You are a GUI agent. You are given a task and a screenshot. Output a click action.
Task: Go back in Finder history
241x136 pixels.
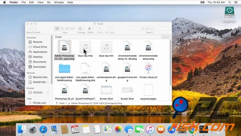(31, 29)
